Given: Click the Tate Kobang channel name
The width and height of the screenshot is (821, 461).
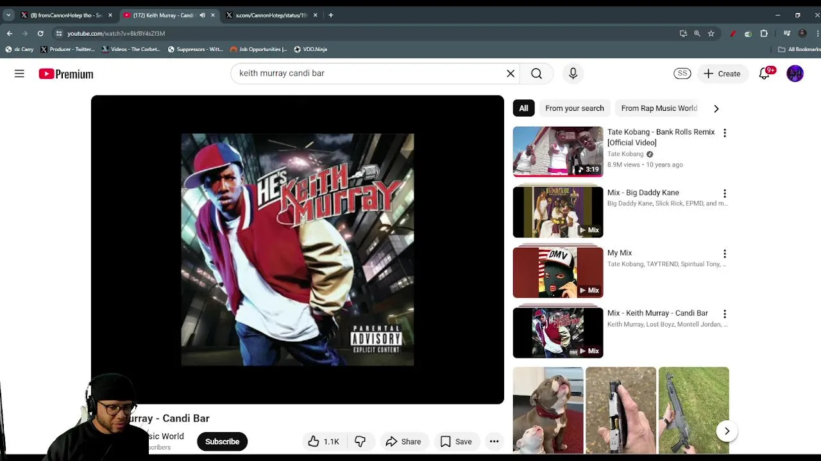Looking at the screenshot, I should click(625, 154).
